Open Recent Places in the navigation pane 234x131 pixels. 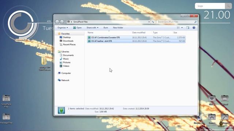[x=69, y=44]
